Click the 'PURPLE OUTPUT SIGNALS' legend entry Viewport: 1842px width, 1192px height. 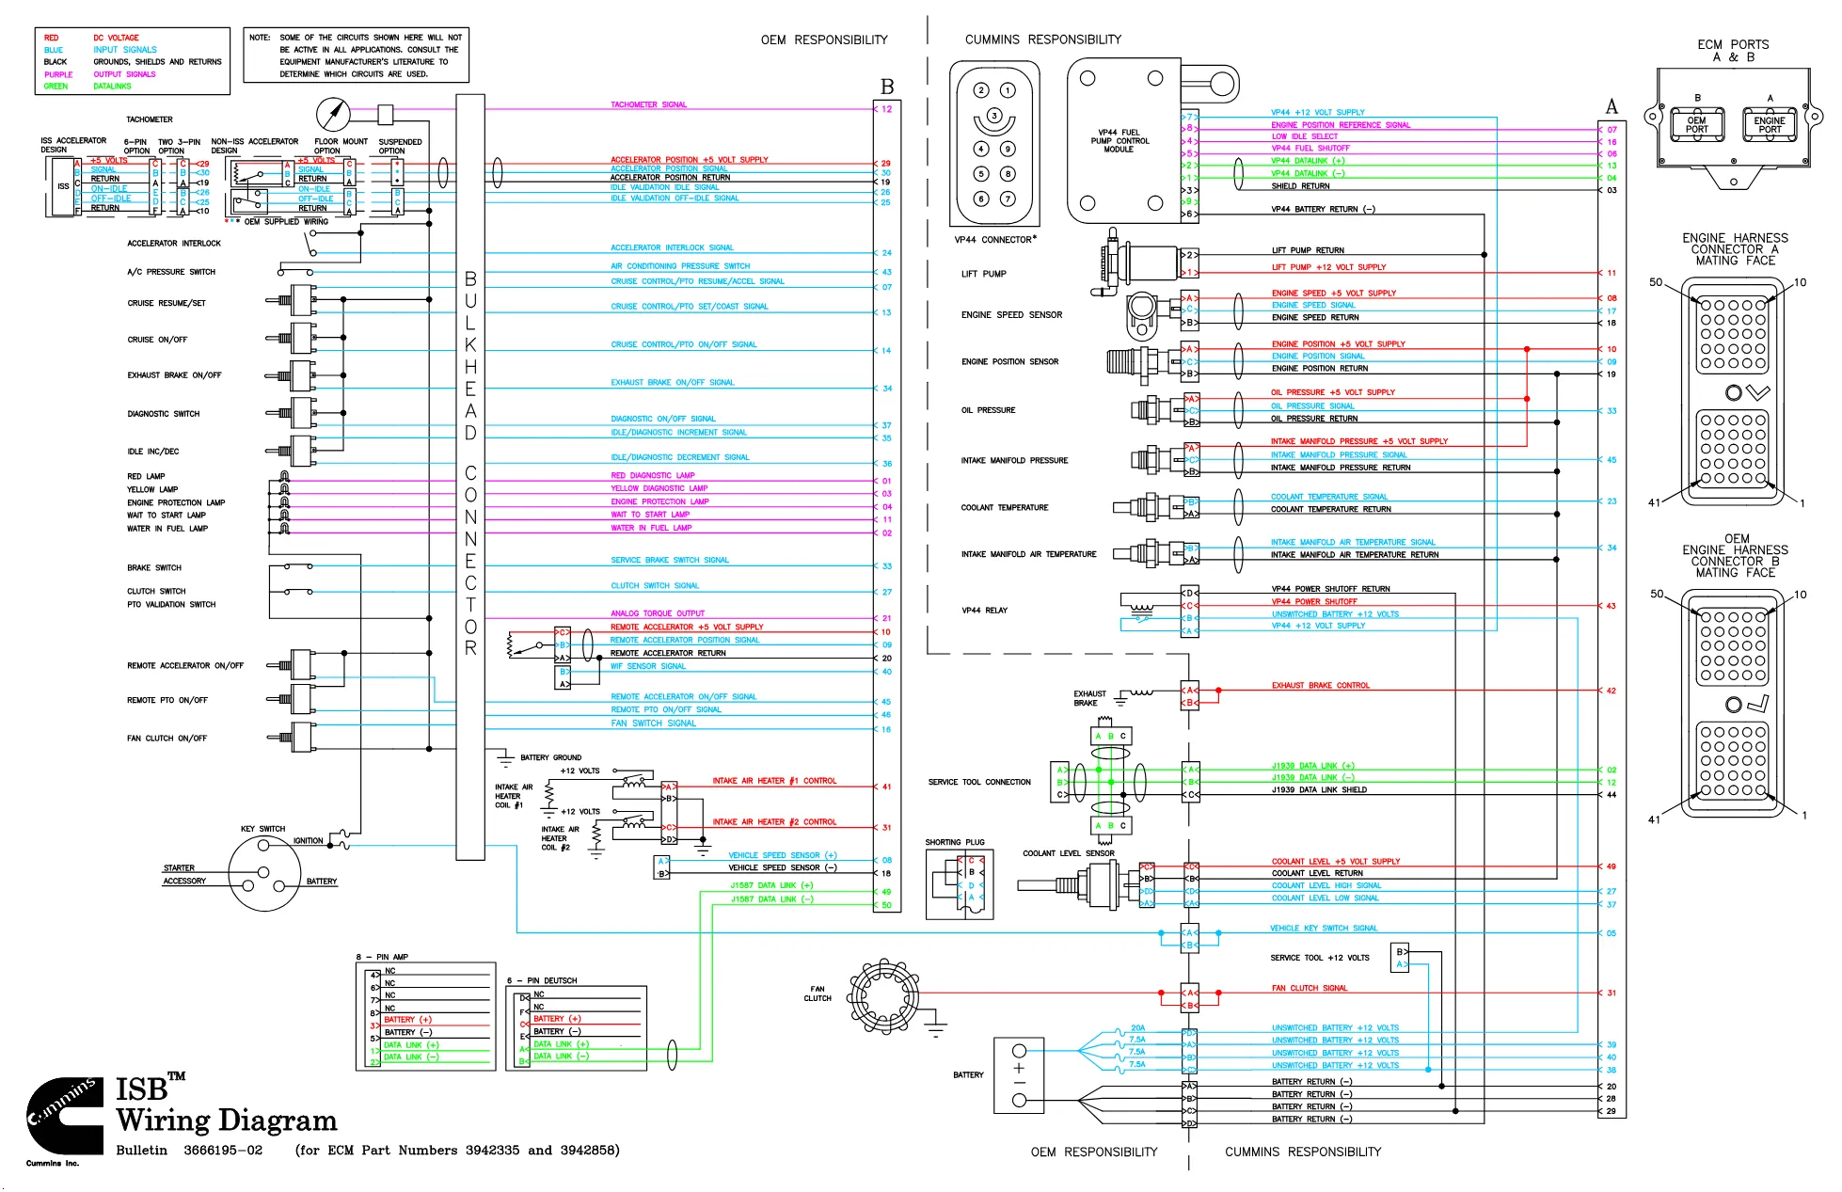100,74
